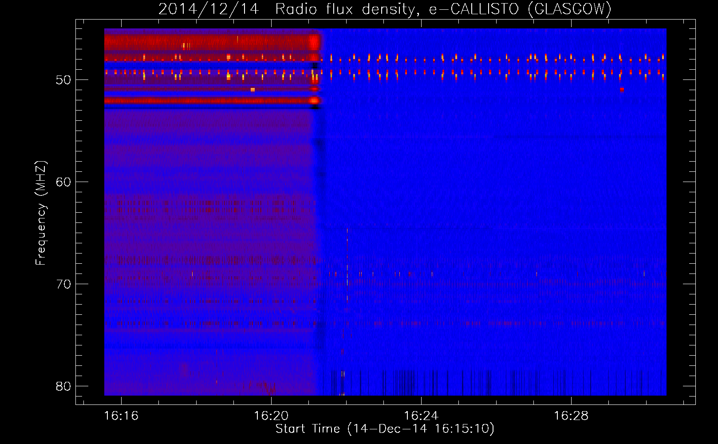
Task: Click the 16:24 time tick label
Action: coord(421,416)
